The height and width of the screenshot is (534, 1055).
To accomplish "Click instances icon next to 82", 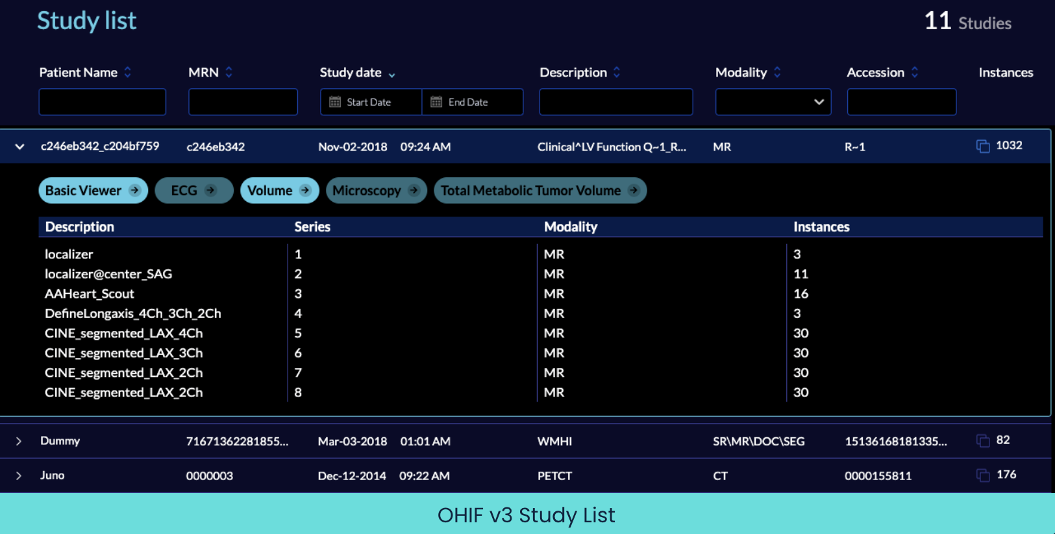I will (x=983, y=441).
